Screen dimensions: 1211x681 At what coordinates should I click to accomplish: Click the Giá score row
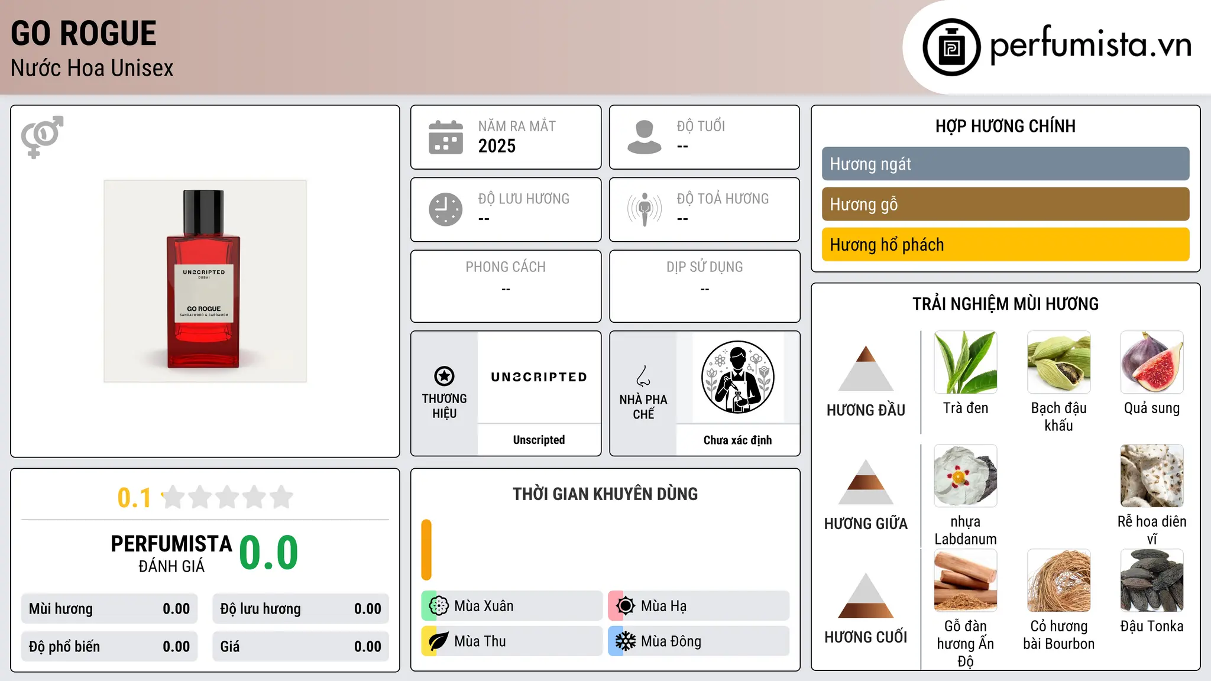301,647
